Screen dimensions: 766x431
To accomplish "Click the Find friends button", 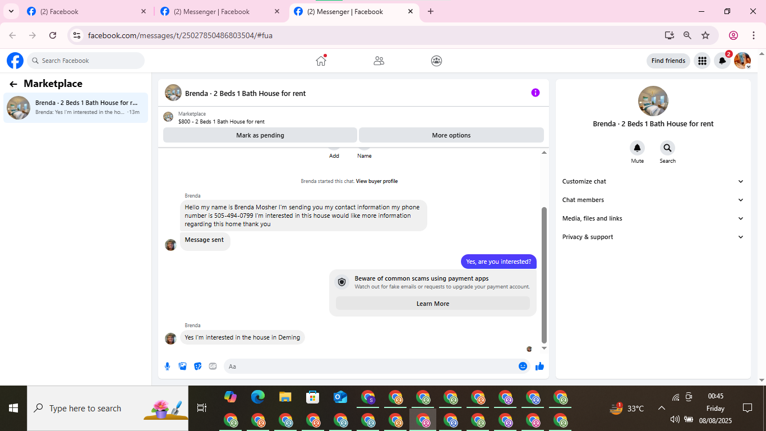I will click(668, 61).
